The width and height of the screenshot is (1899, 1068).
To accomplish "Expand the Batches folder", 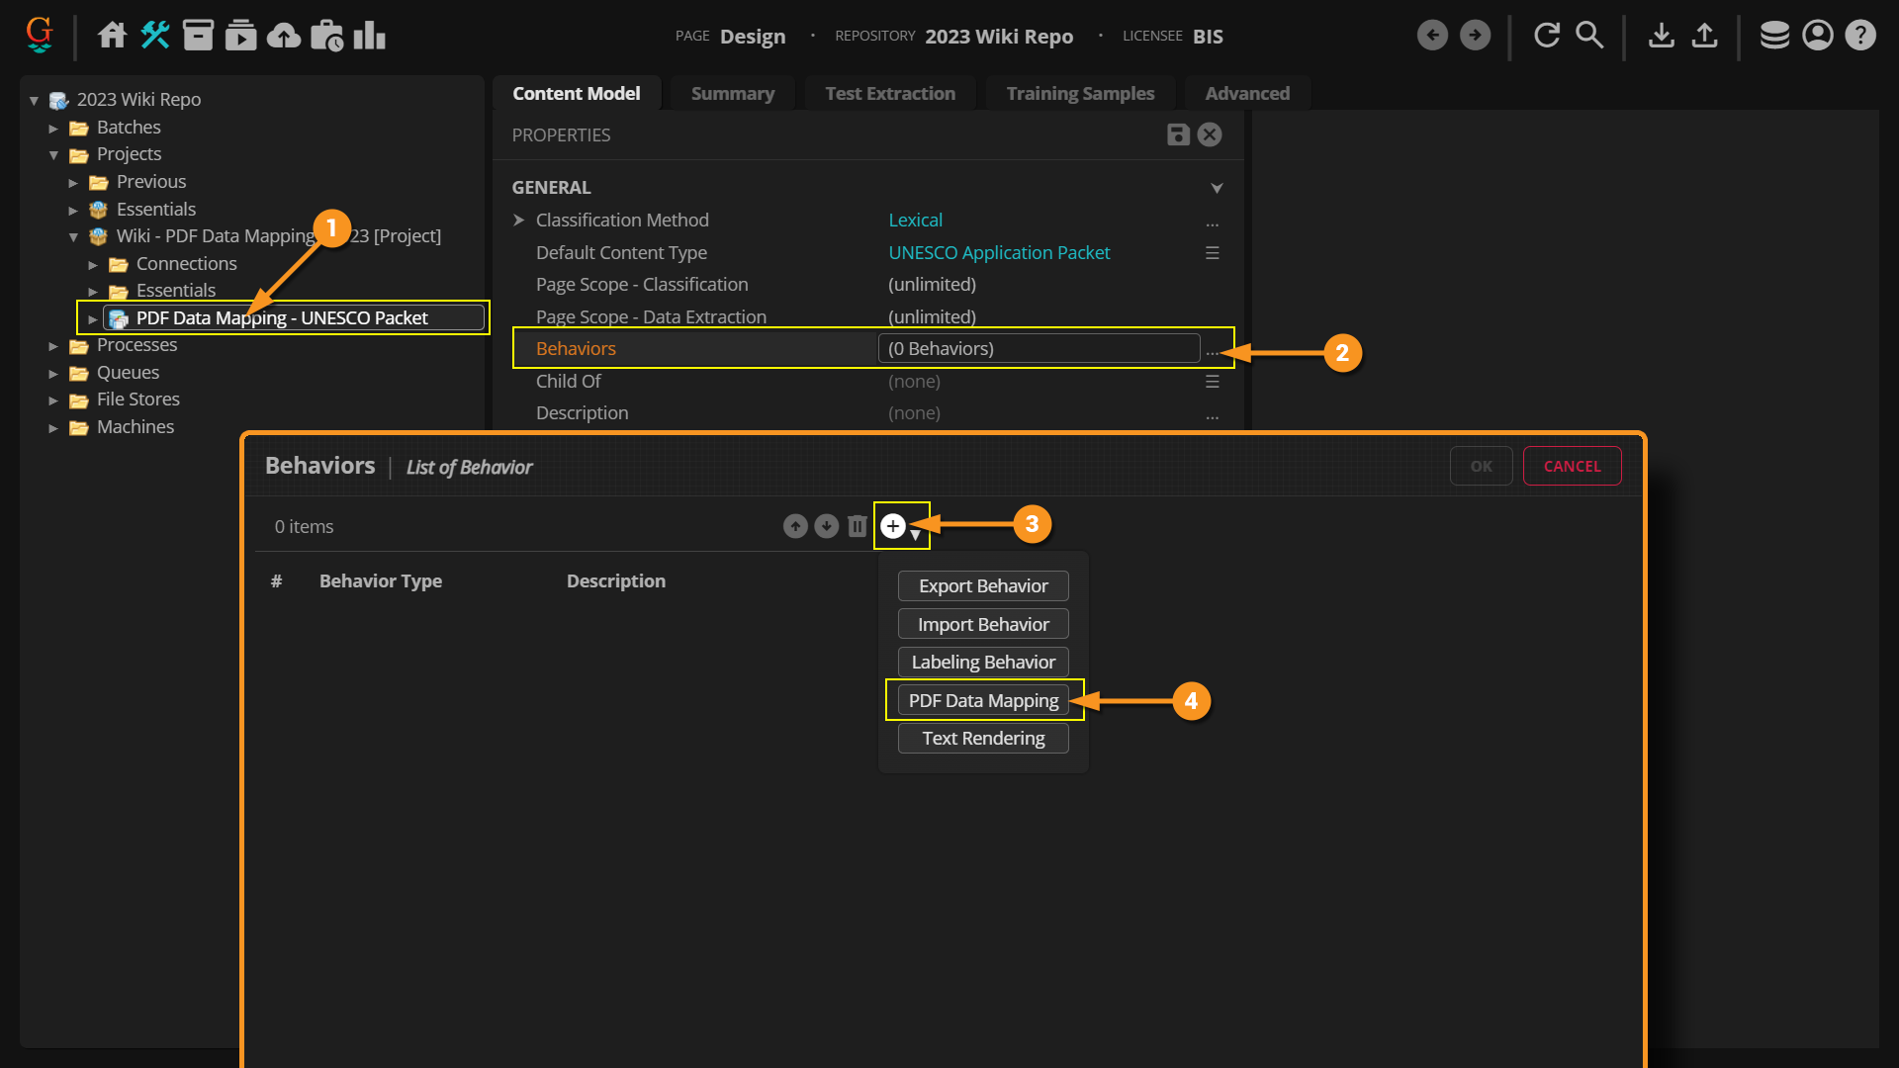I will 53,128.
